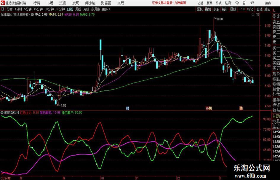
Task: Open F10 company info
Action: pyautogui.click(x=242, y=9)
